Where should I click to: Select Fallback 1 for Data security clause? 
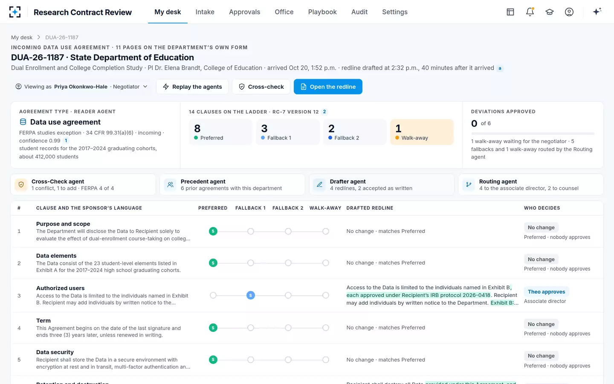[x=251, y=360]
